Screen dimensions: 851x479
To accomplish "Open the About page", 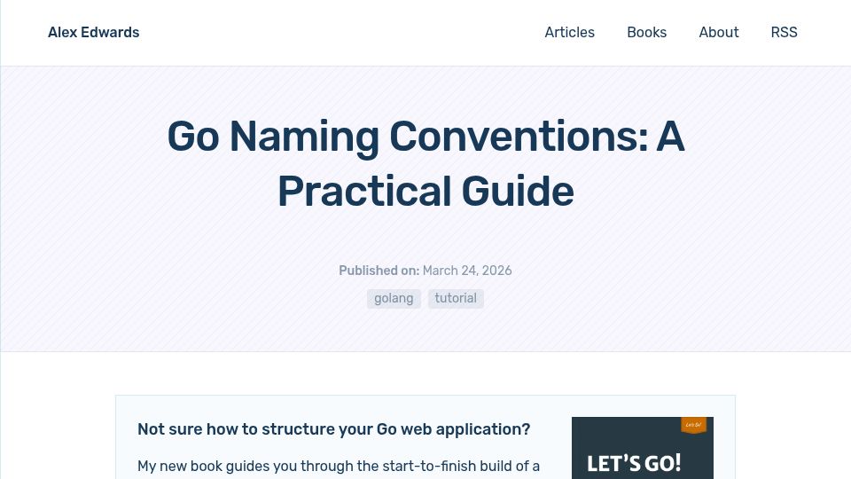I will 719,33.
